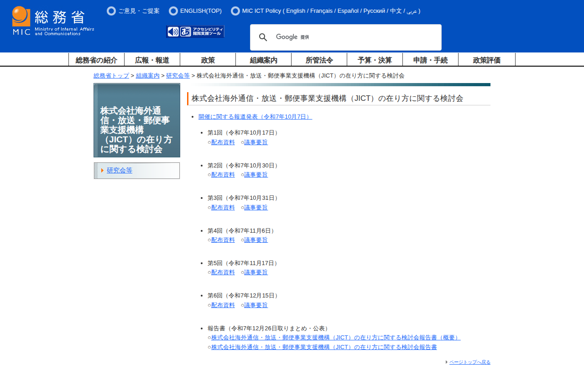Viewport: 584px width, 365px height.
Task: Go to 総務省トップ in breadcrumb
Action: [x=111, y=76]
